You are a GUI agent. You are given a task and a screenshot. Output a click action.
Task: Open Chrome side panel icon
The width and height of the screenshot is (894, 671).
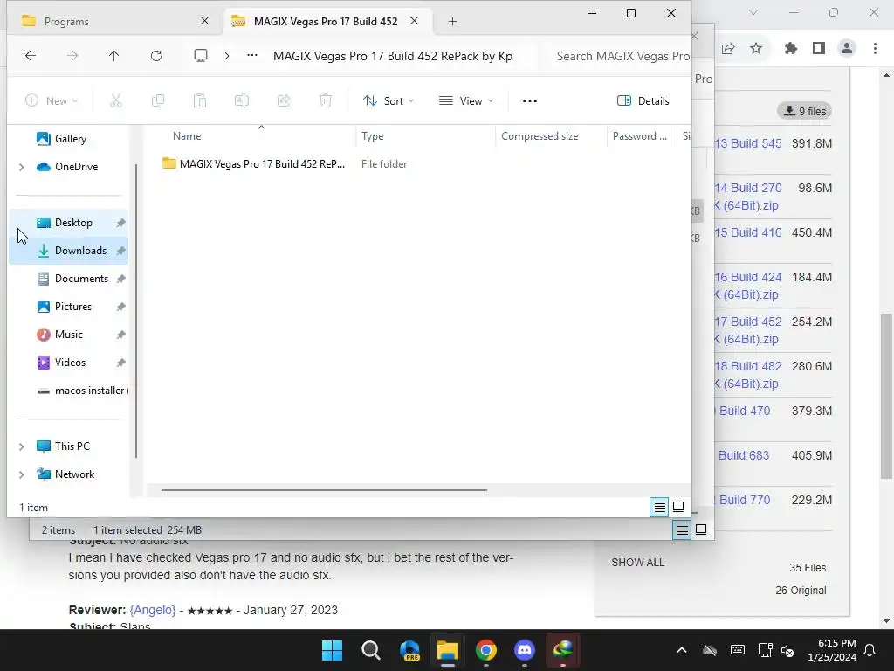point(819,49)
